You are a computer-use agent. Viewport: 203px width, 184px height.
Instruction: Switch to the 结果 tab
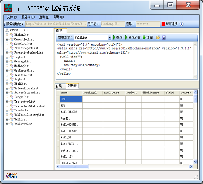click(x=59, y=86)
